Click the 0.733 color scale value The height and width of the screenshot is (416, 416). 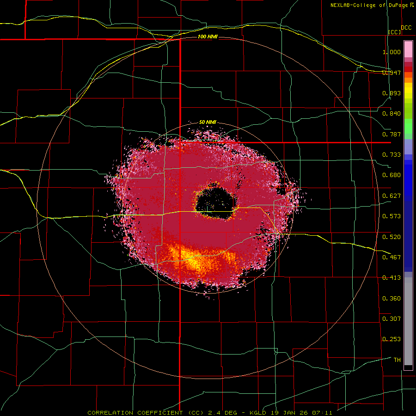392,155
